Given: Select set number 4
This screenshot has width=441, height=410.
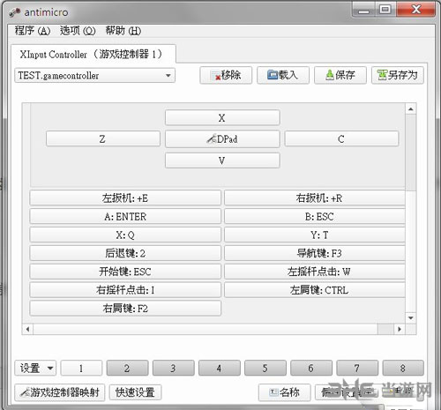Looking at the screenshot, I should pos(220,368).
